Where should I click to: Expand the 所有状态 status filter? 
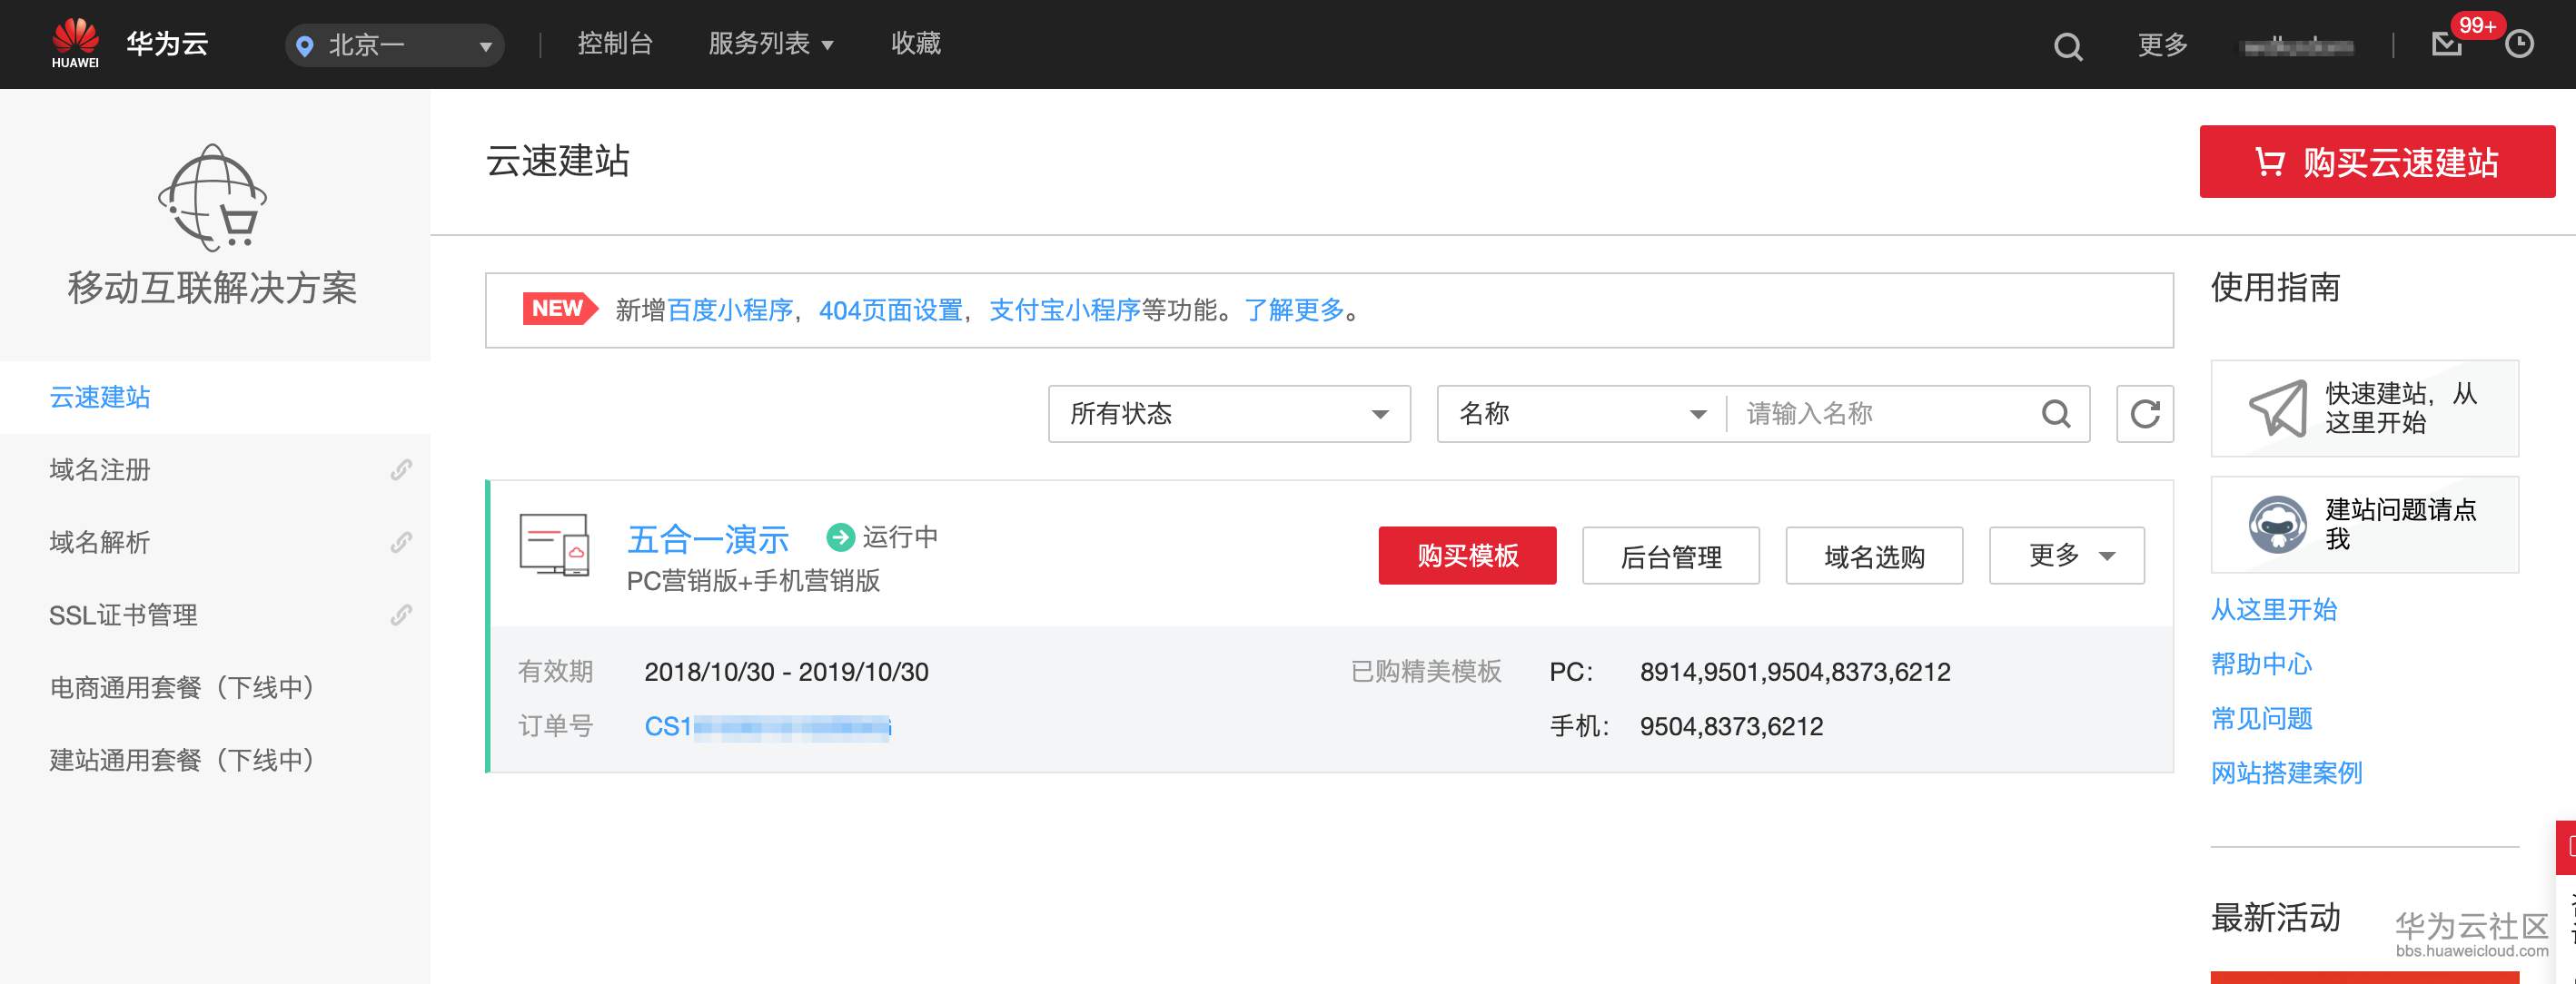pyautogui.click(x=1228, y=414)
